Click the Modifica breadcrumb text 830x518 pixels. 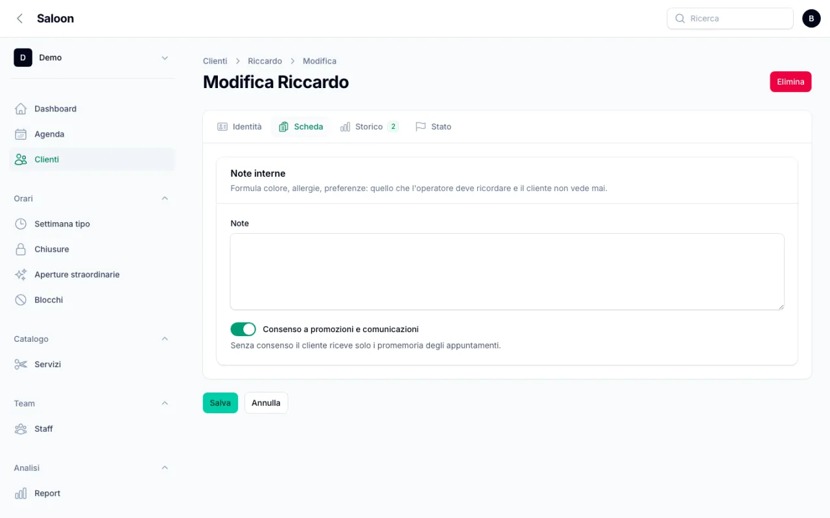pyautogui.click(x=320, y=61)
